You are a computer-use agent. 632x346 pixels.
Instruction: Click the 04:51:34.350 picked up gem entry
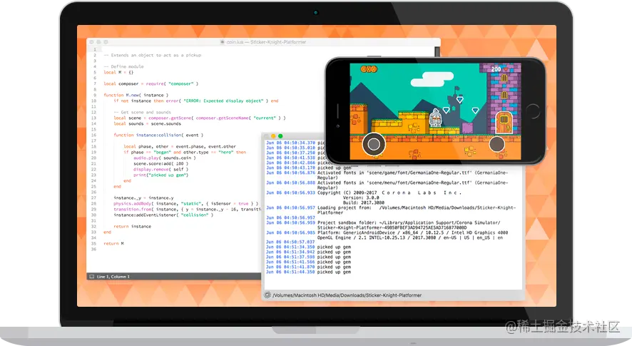(x=308, y=247)
